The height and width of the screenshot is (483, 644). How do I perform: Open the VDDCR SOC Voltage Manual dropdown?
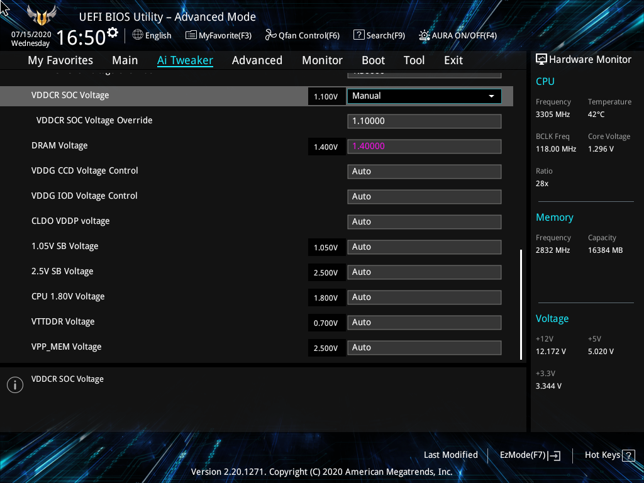tap(425, 96)
